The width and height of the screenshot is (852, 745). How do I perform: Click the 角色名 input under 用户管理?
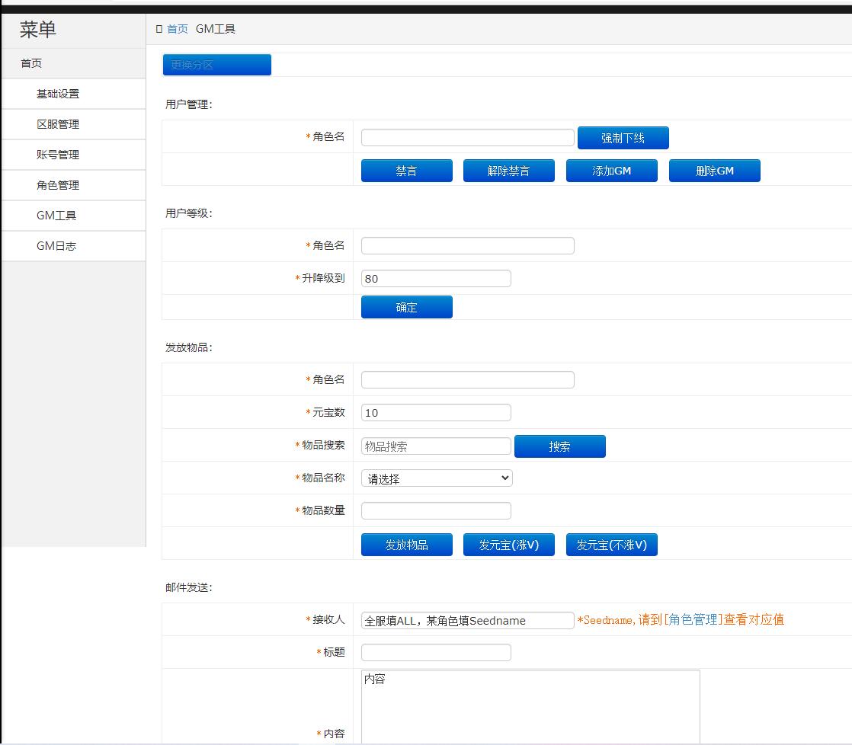(467, 137)
